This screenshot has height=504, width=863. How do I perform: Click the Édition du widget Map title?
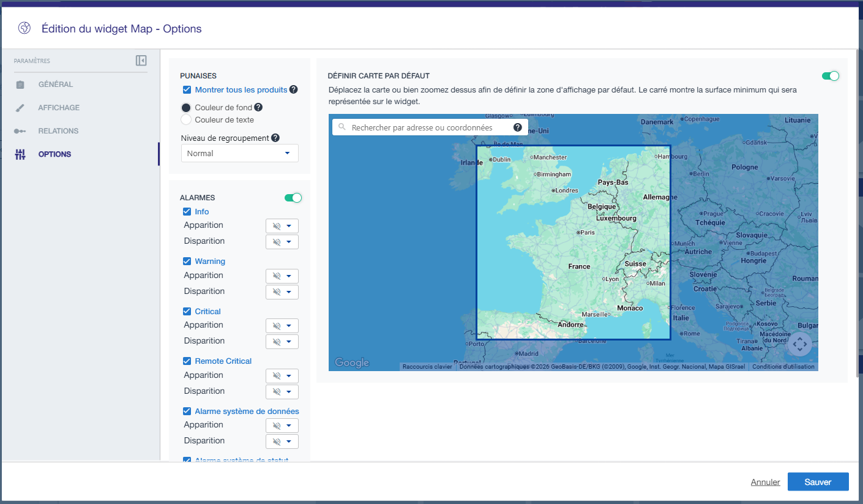tap(122, 29)
